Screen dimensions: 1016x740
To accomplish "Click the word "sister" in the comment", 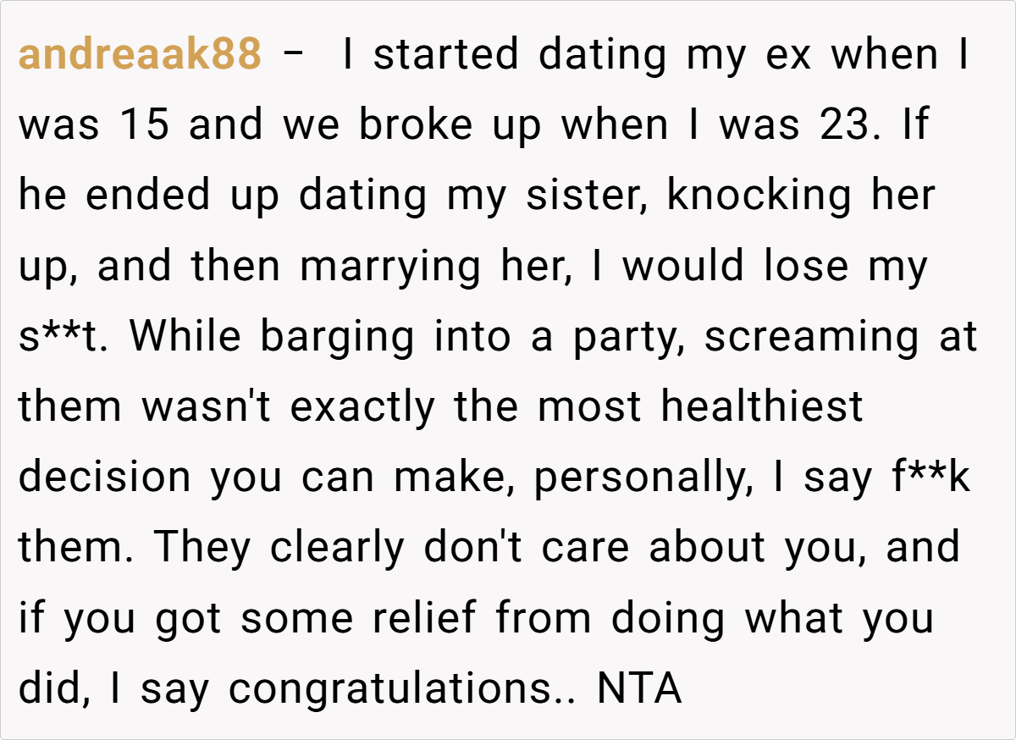I will 585,196.
